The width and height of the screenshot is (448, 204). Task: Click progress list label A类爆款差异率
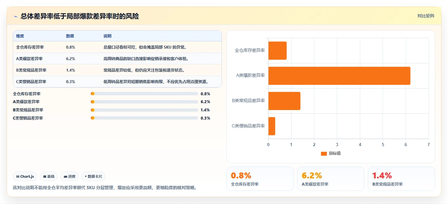(26, 102)
